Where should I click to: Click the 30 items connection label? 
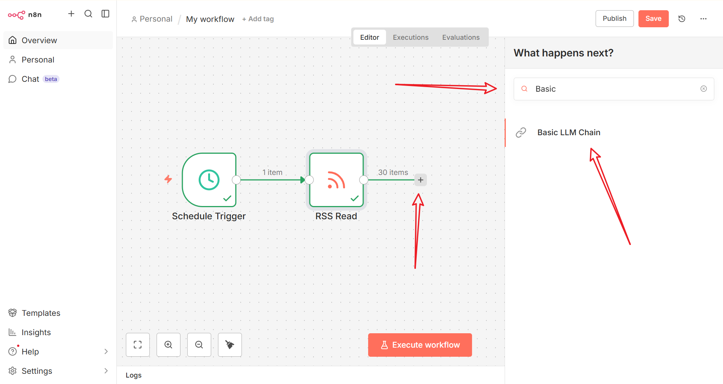pos(393,172)
